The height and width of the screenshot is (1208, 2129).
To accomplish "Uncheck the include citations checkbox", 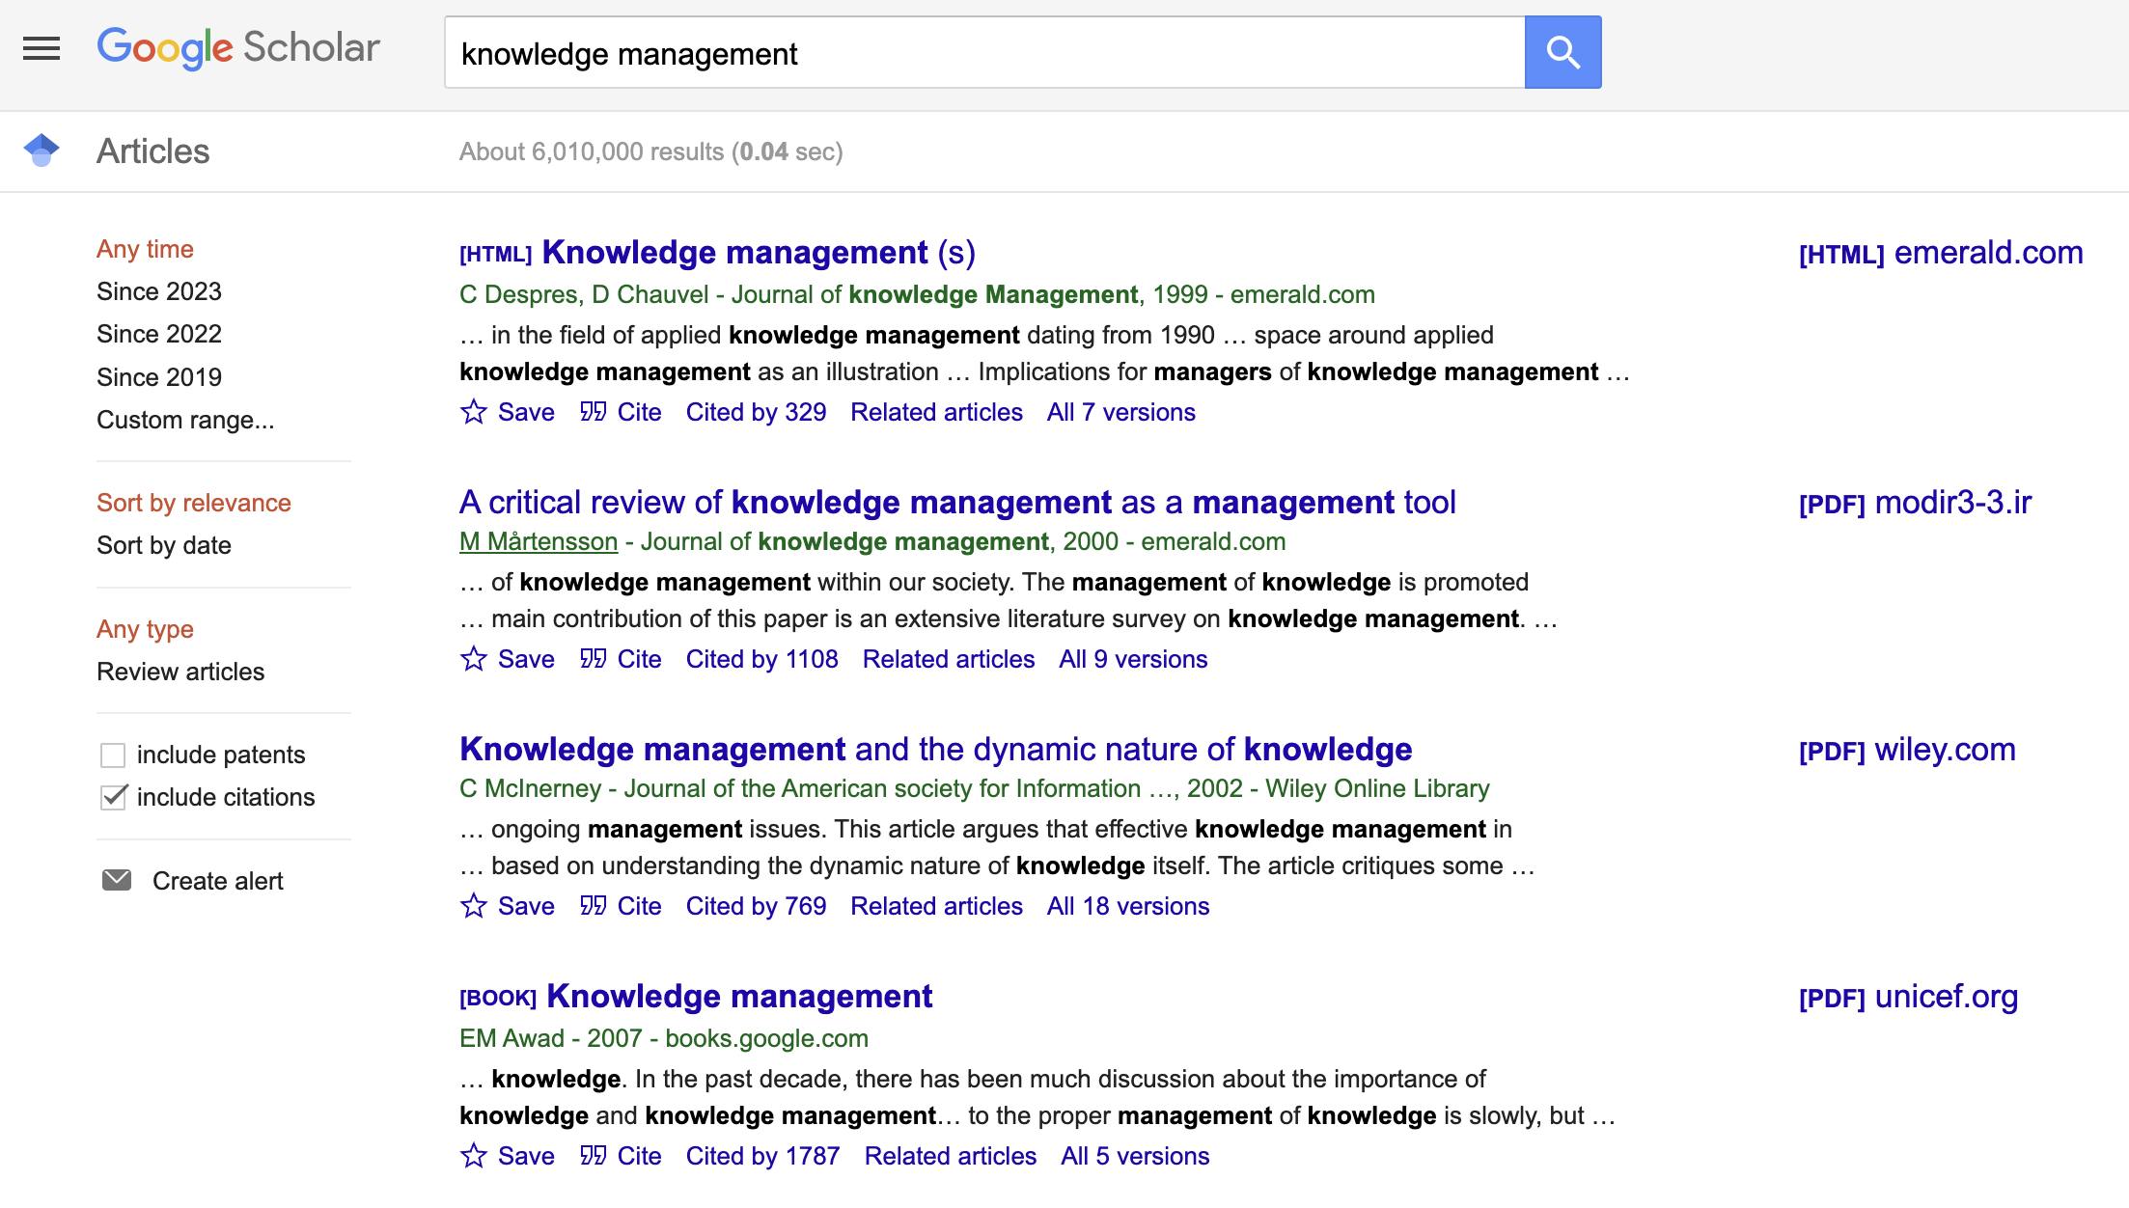I will [113, 797].
